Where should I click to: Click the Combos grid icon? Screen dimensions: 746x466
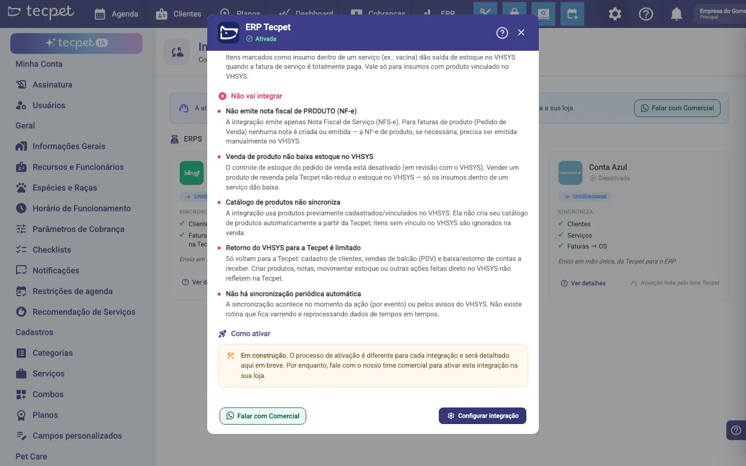21,395
